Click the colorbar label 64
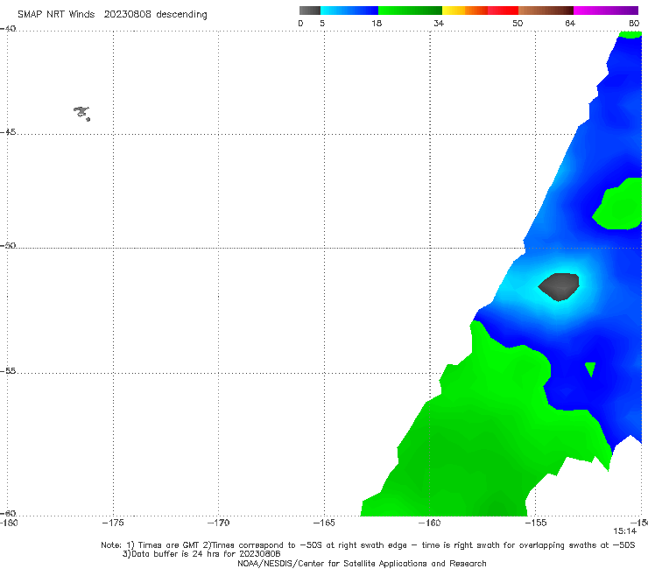648x569 pixels. coord(570,23)
